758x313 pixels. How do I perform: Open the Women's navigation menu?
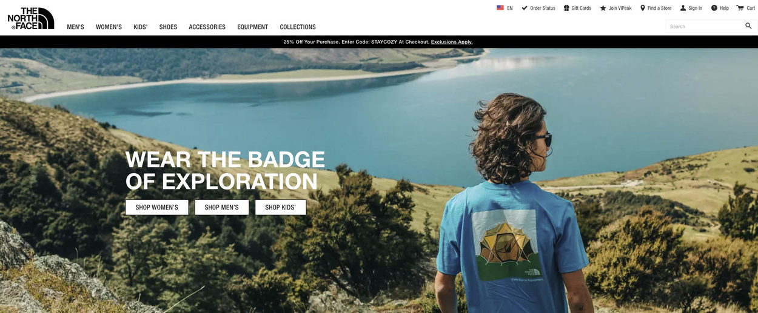tap(109, 27)
